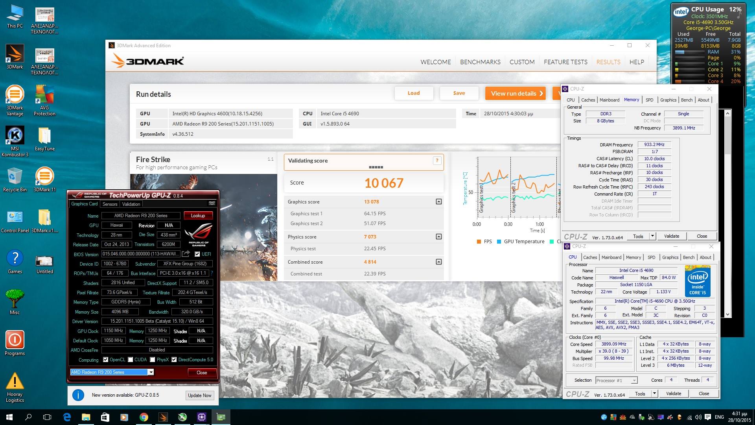755x425 pixels.
Task: Open the Misc tree icon
Action: [15, 302]
